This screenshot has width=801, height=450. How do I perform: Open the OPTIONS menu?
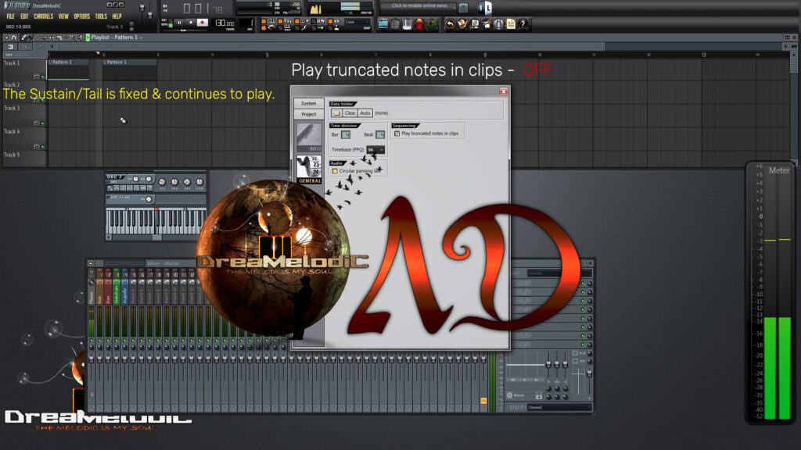point(81,16)
